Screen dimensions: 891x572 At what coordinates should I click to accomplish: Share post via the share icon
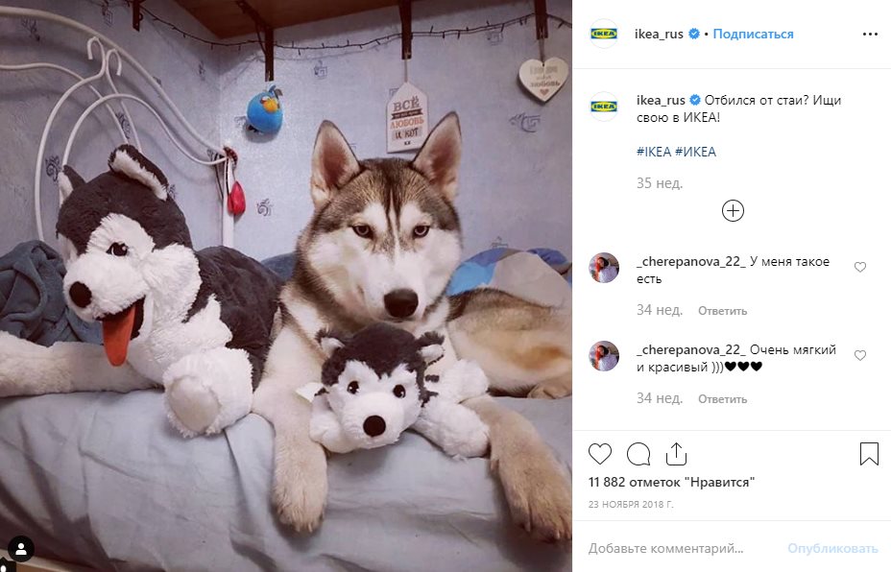coord(676,453)
